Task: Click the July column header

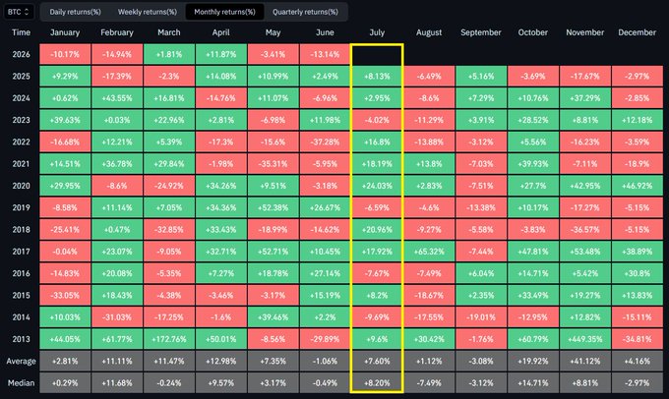Action: coord(377,32)
